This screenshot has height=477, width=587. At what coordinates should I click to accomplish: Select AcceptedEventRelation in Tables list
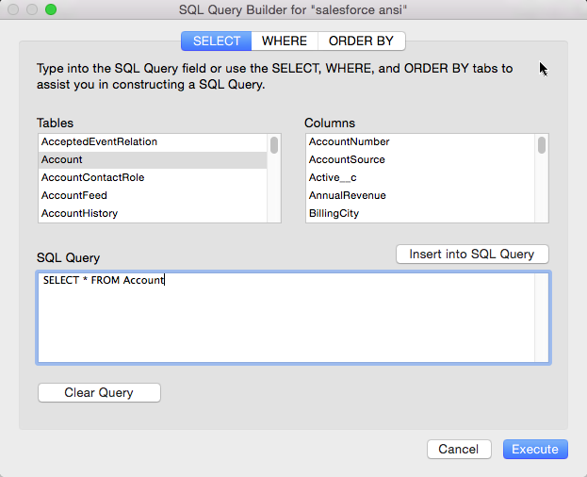[153, 142]
